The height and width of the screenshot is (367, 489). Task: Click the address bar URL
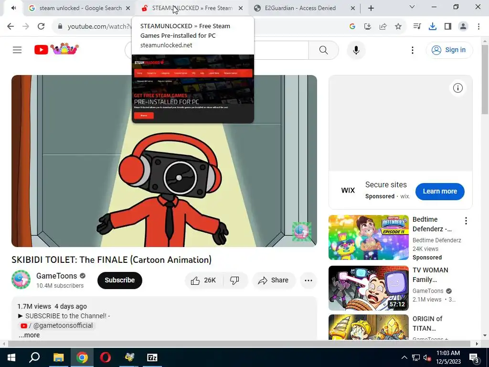100,27
